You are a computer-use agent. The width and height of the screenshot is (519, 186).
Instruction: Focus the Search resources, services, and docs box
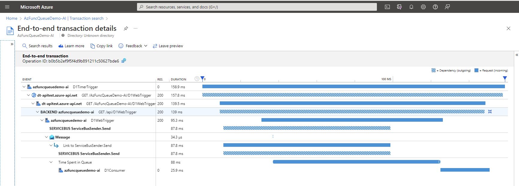coord(257,7)
